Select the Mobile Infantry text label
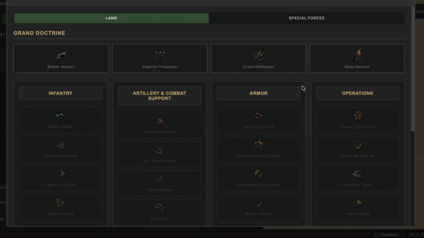This screenshot has height=238, width=424. [60, 127]
